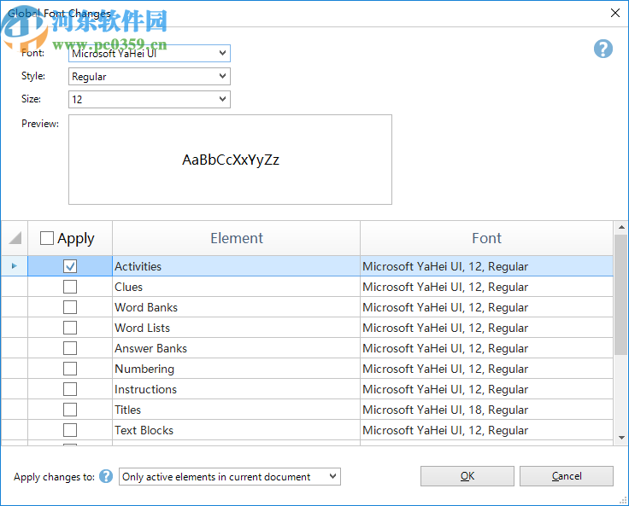
Task: Toggle the Apply header checkbox
Action: tap(47, 238)
